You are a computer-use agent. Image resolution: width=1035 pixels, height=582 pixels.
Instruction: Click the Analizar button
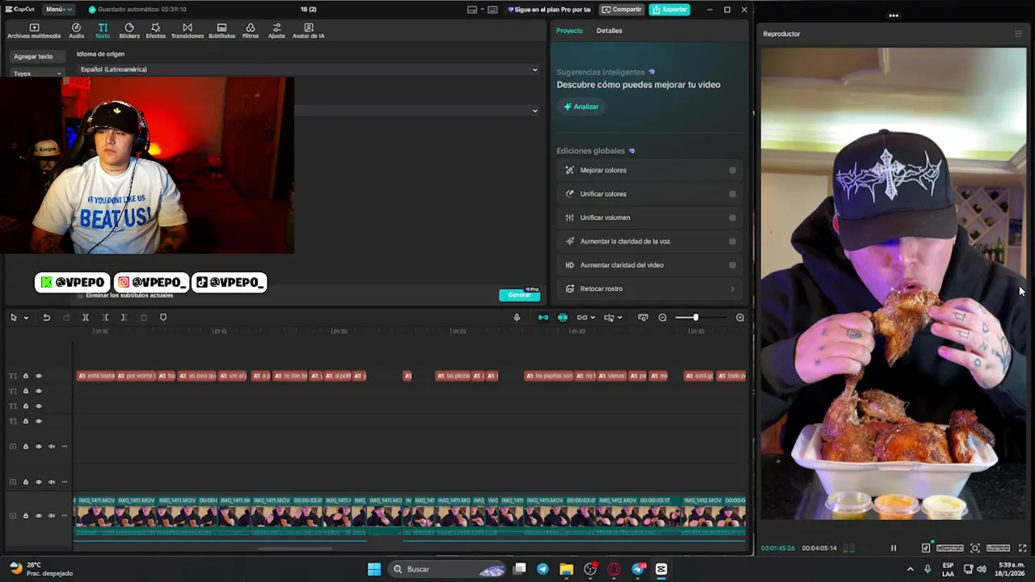point(581,107)
